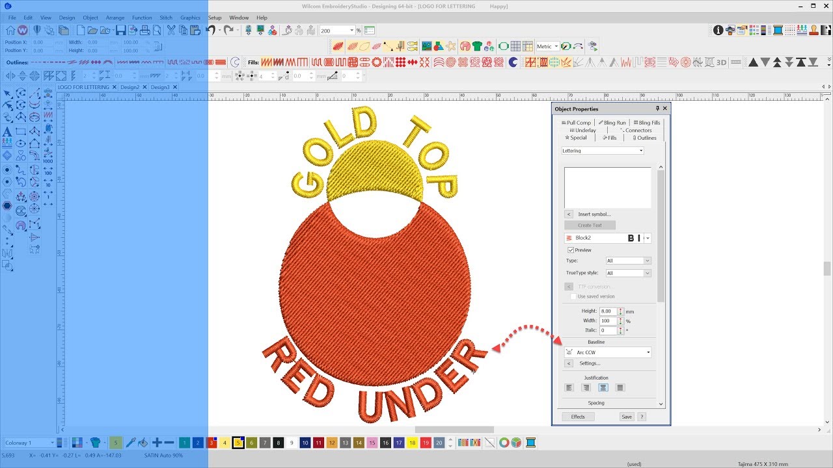
Task: Click the Save floppy disk icon
Action: tap(120, 30)
